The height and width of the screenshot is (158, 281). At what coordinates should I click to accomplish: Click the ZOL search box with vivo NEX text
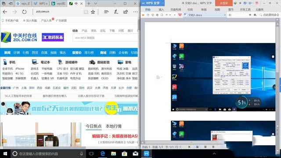[x=105, y=38]
